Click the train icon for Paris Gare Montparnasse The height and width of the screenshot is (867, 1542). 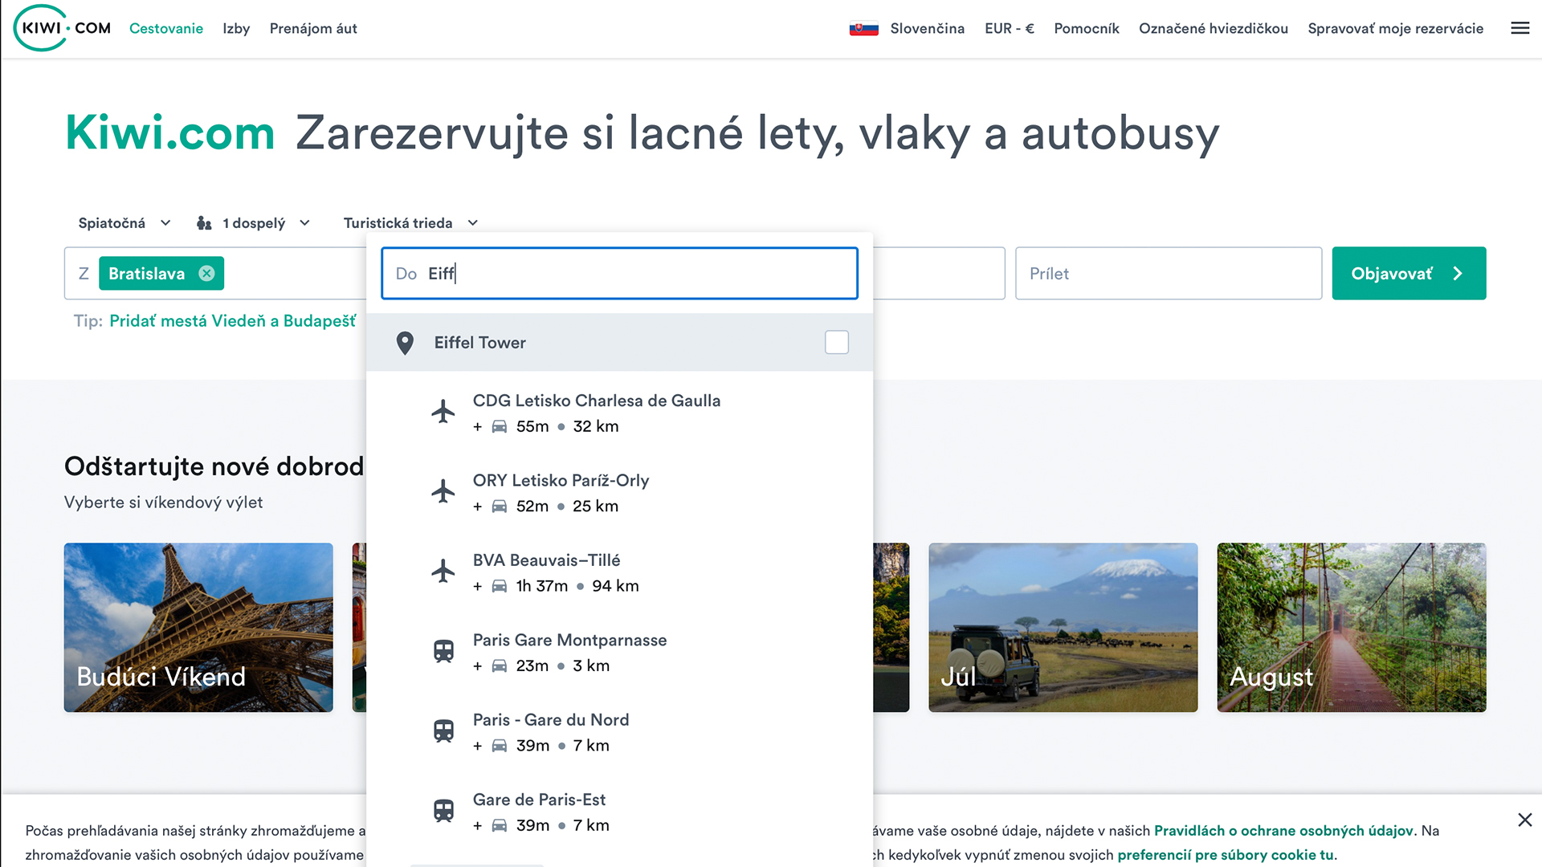pyautogui.click(x=443, y=651)
